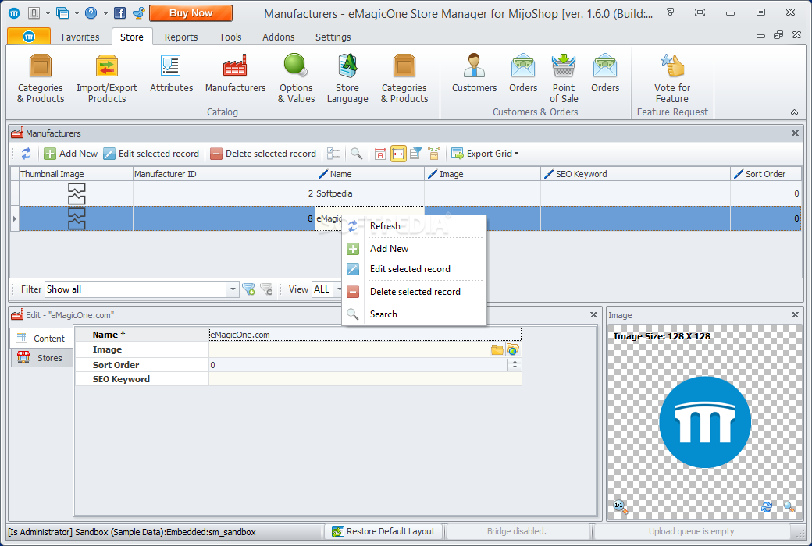Open the Import/Export Products tool
Image resolution: width=812 pixels, height=546 pixels.
[x=107, y=78]
